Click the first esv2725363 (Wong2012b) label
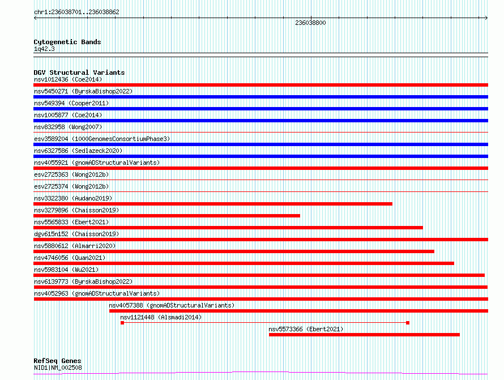Viewport: 504px width, 380px height. click(71, 174)
